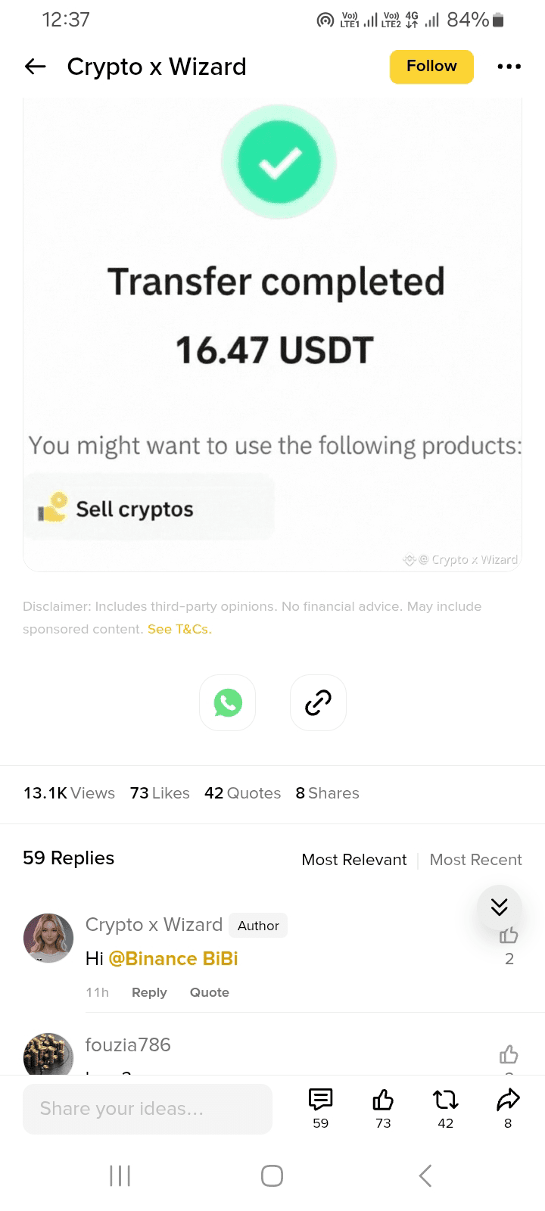Screen dimensions: 545x1211
Task: Sort replies by Most Relevant
Action: click(353, 860)
